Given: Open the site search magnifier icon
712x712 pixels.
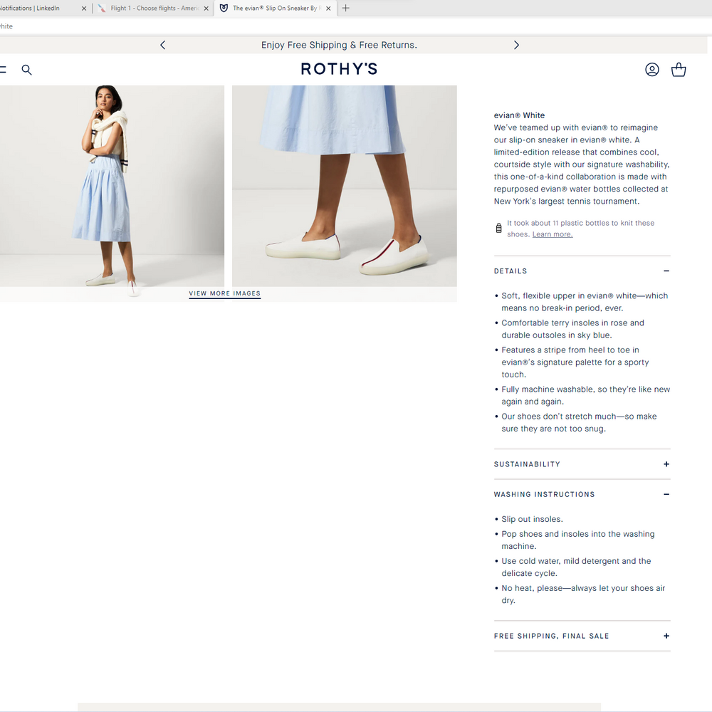Looking at the screenshot, I should tap(27, 70).
